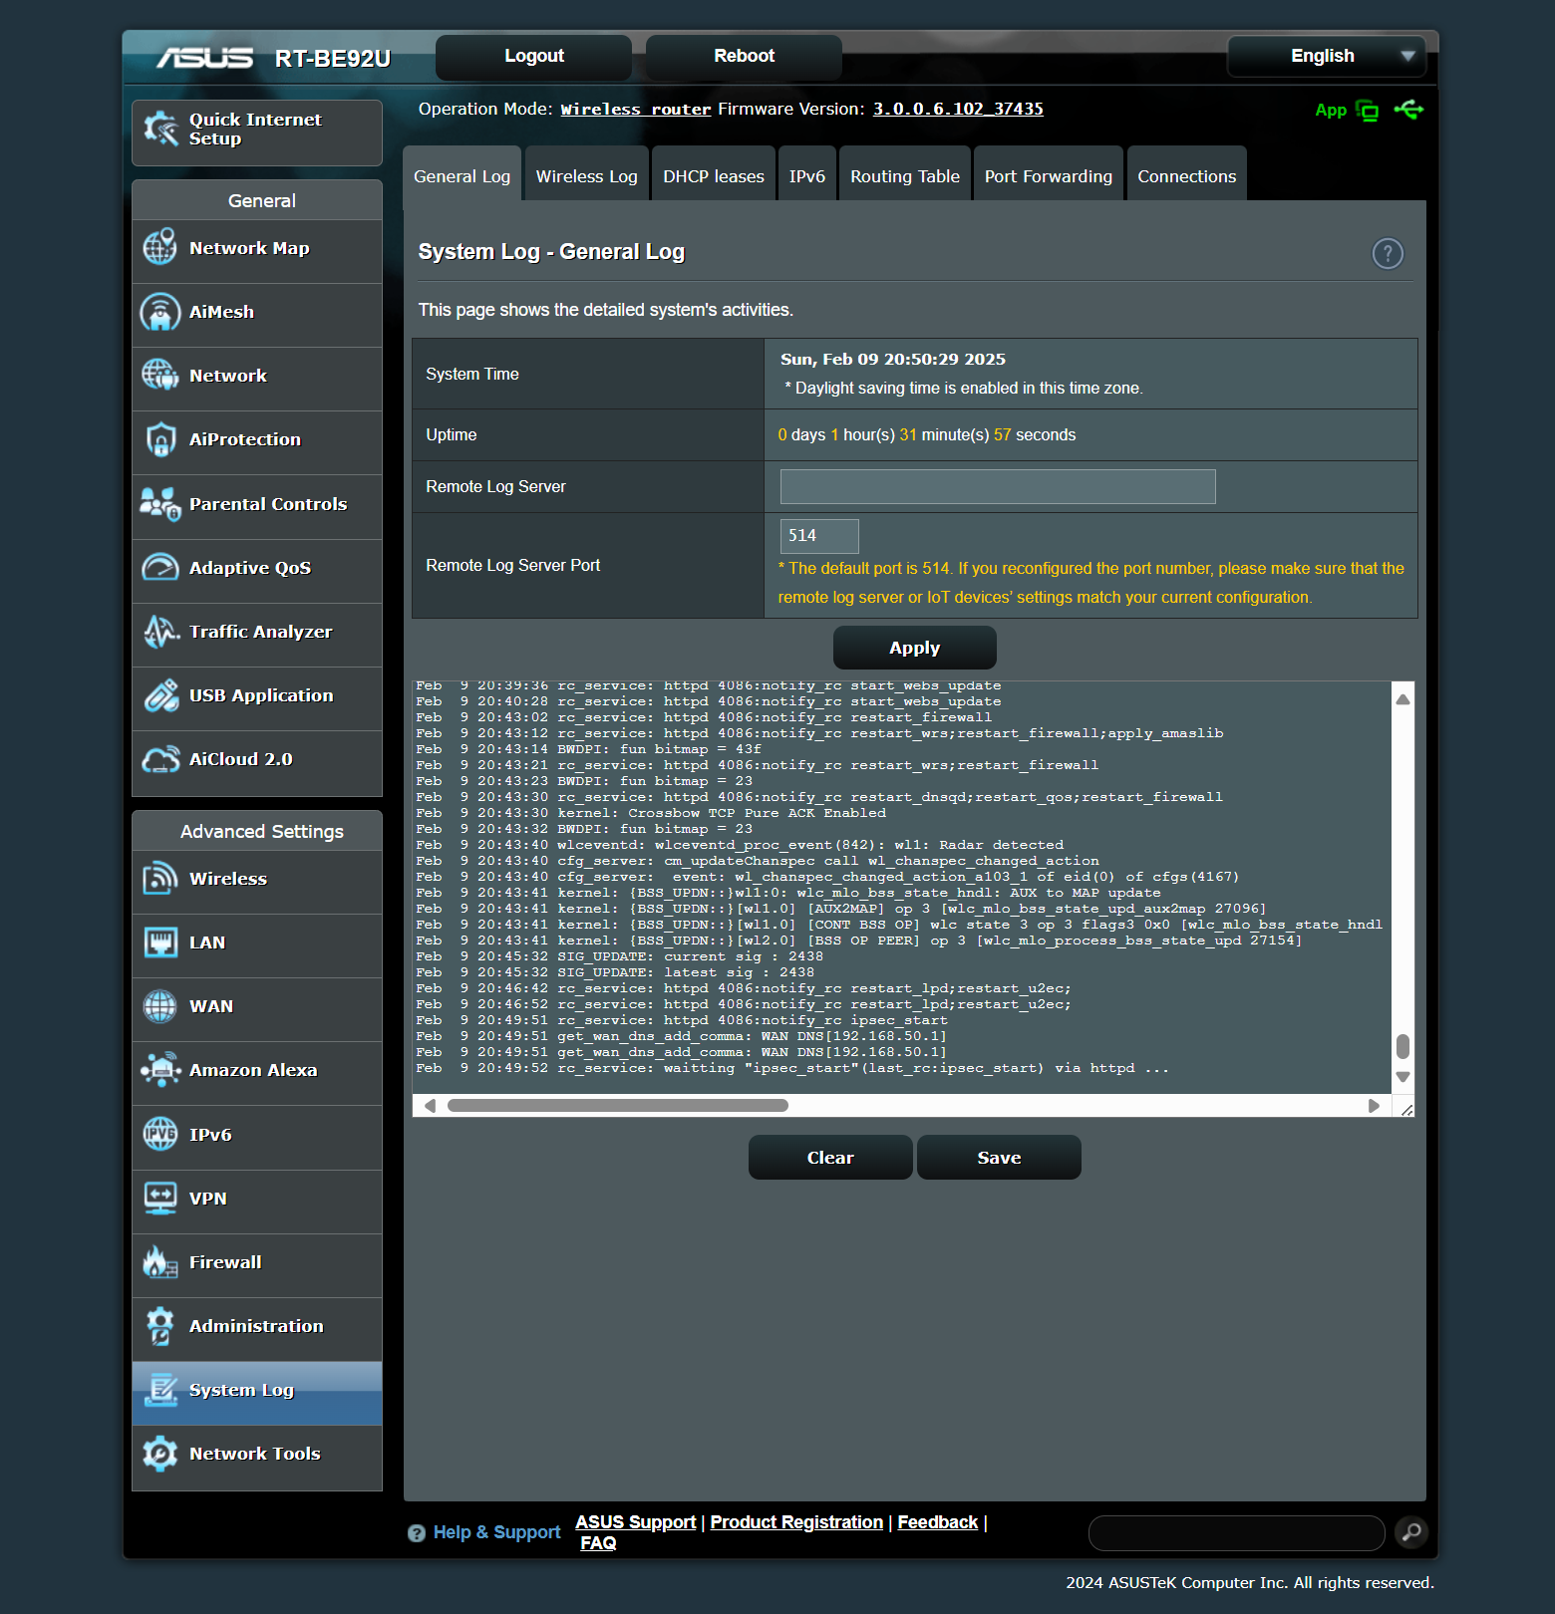Open the AiMesh sidebar icon

[159, 312]
